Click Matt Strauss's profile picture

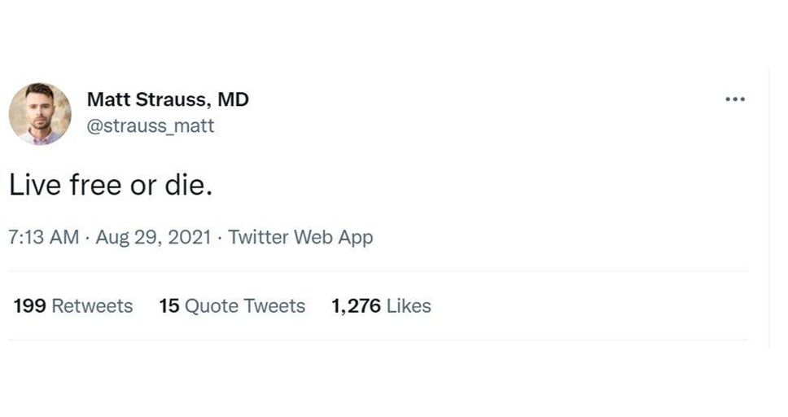coord(40,113)
